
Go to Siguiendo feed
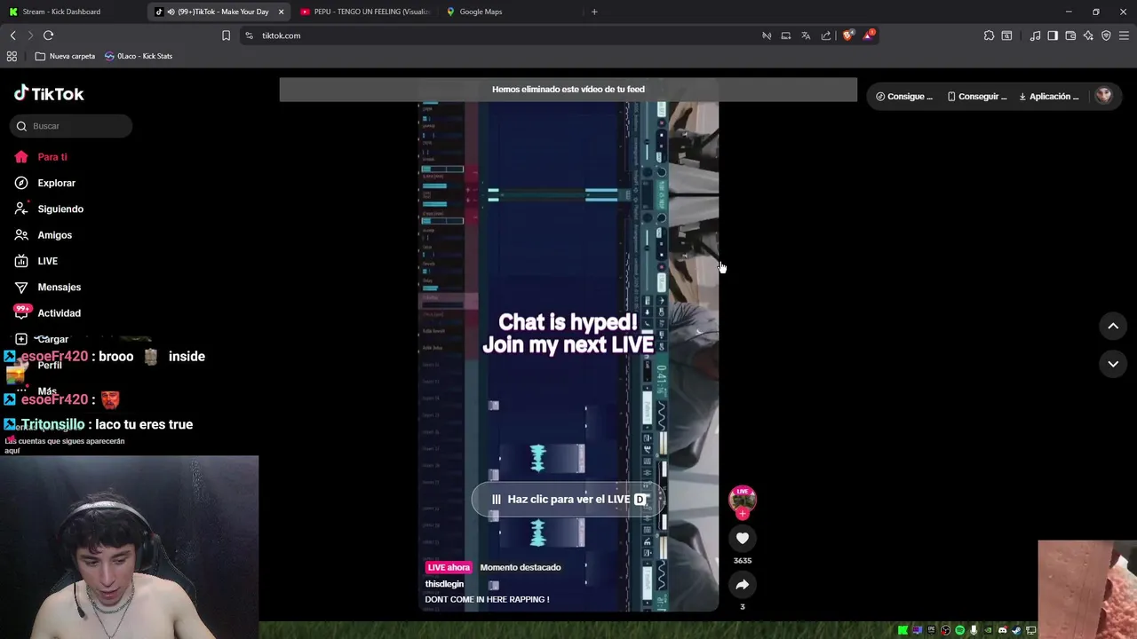tap(49, 209)
